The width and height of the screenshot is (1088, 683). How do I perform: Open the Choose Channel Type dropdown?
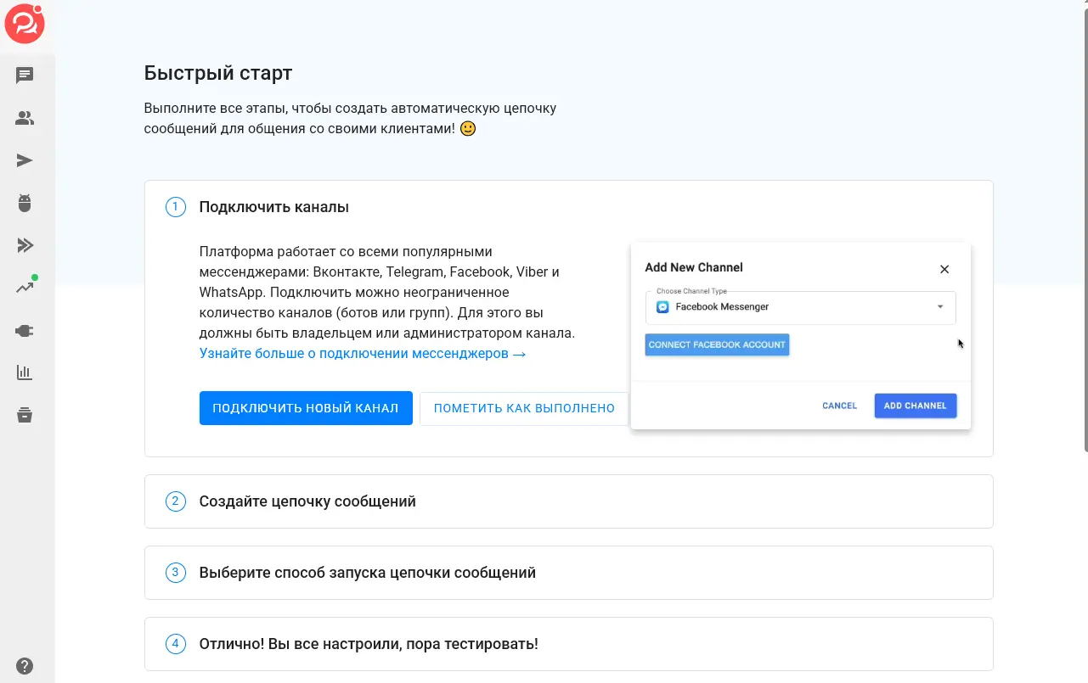pyautogui.click(x=799, y=306)
